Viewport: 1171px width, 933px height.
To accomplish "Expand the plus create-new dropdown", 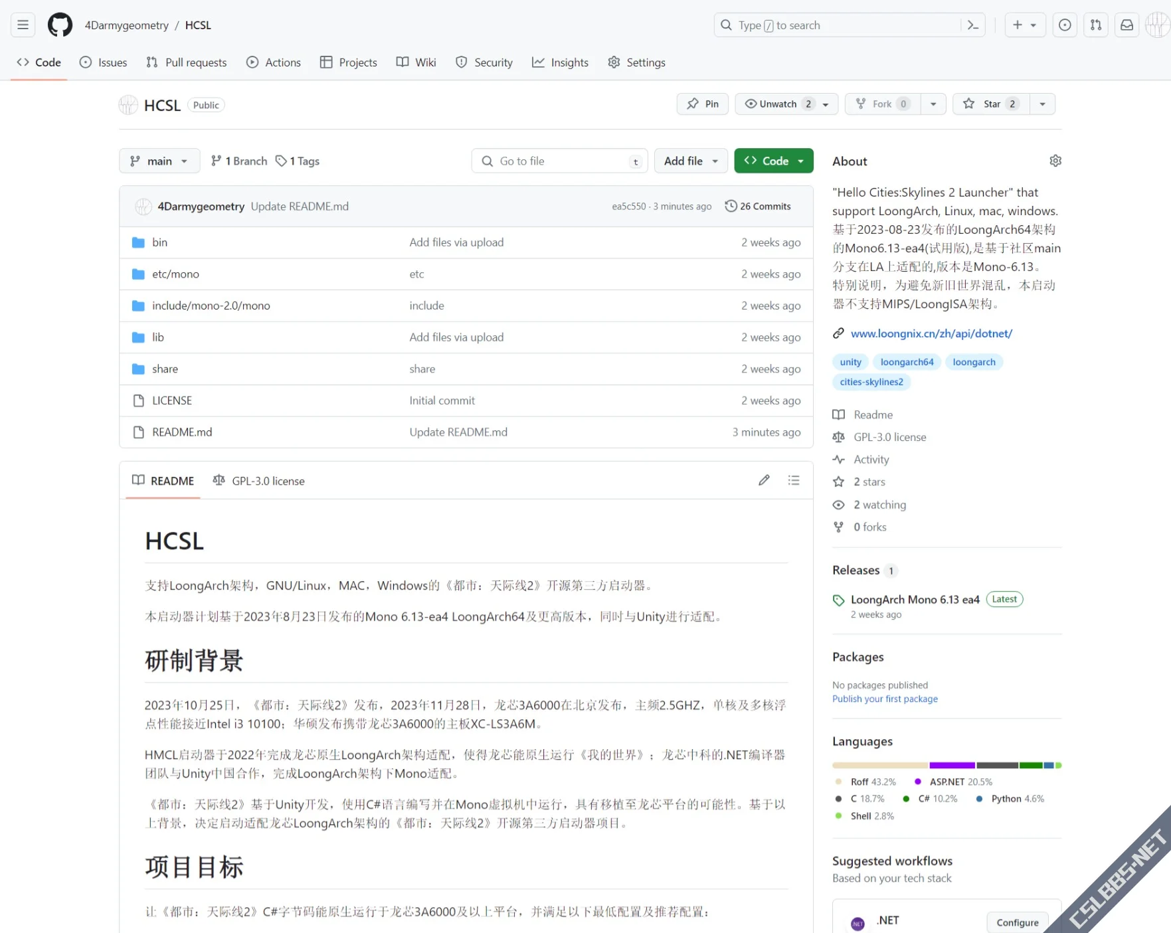I will 1025,25.
